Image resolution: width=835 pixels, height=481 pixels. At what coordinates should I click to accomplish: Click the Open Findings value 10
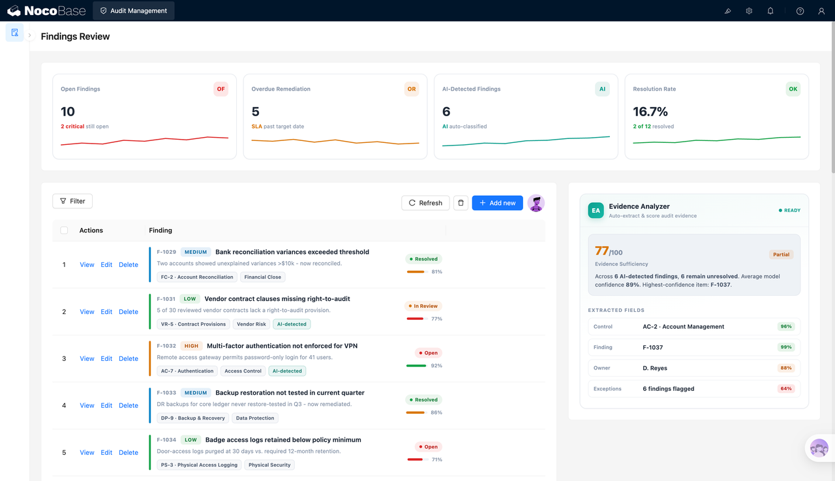coord(68,112)
